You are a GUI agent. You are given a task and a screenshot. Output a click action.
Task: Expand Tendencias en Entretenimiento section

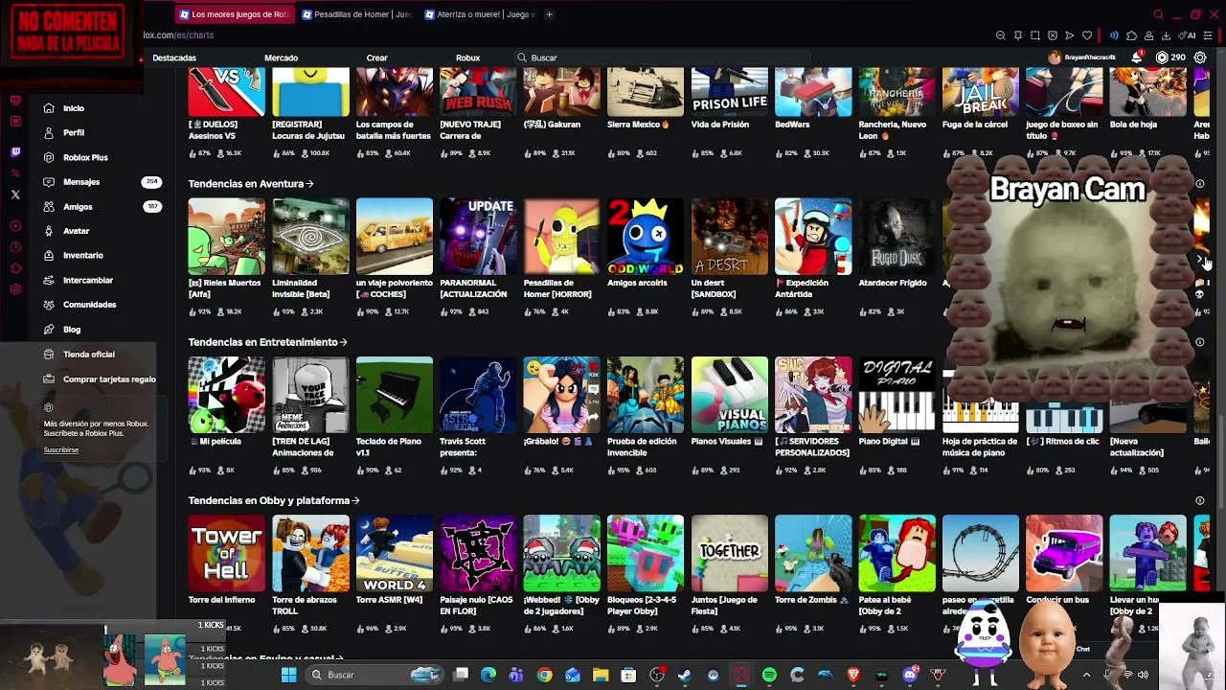pyautogui.click(x=267, y=342)
